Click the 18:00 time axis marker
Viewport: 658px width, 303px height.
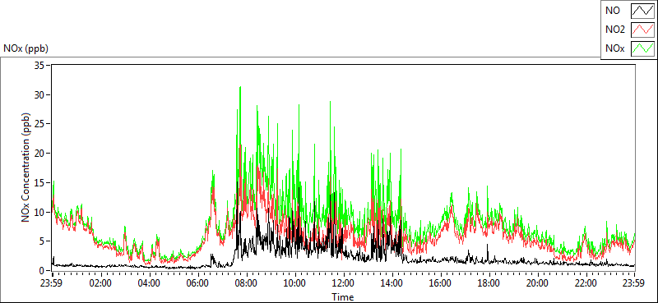(x=489, y=282)
